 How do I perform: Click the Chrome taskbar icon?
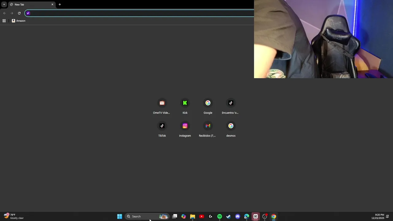tap(274, 216)
